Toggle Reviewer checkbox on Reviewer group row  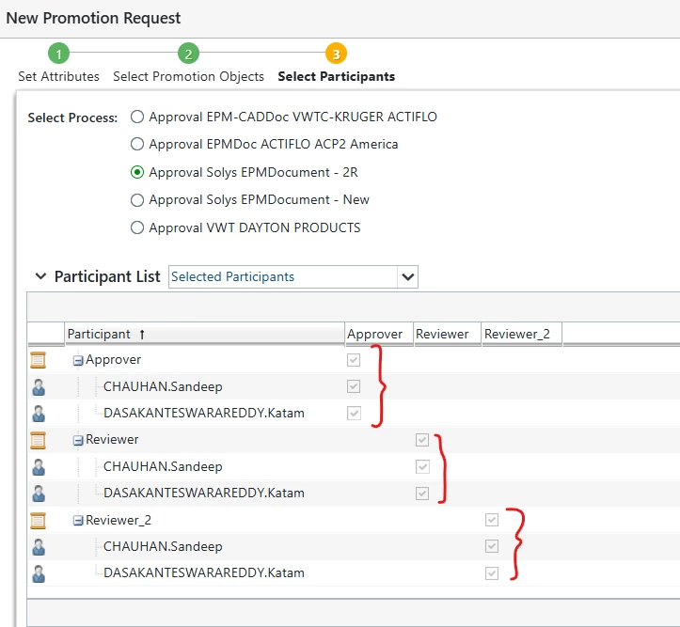(422, 440)
